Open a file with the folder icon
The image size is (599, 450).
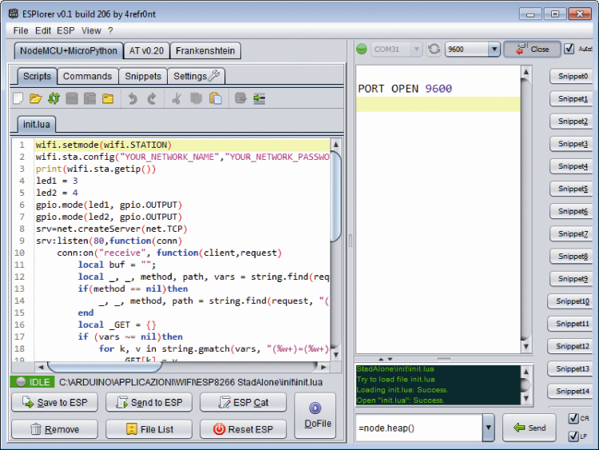(x=35, y=99)
